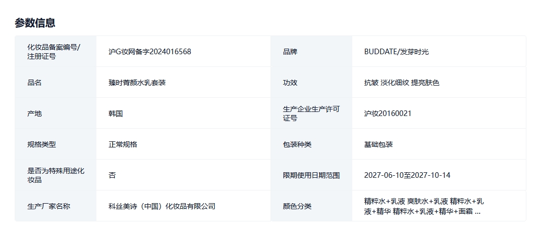Click the packaging type value 基础包装
This screenshot has height=230, width=534.
[x=379, y=144]
